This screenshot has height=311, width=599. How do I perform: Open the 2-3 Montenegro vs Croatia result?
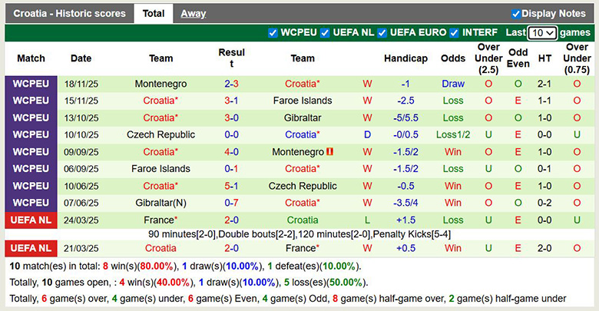231,84
